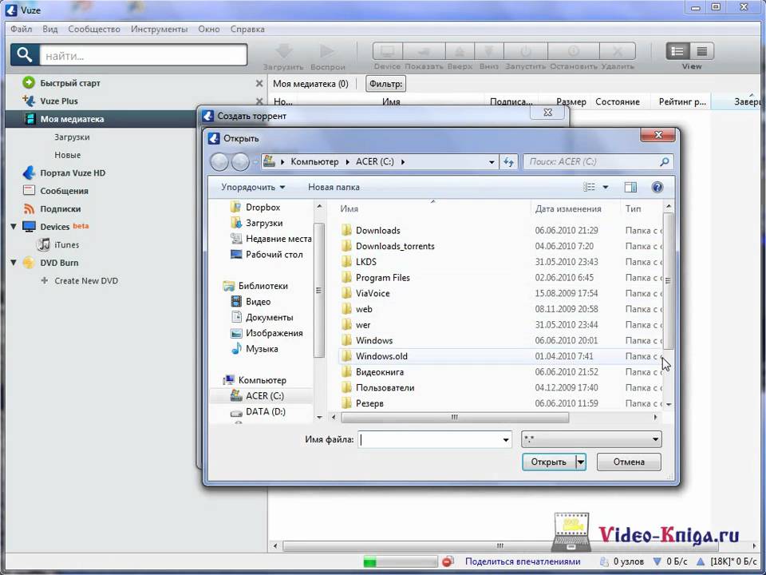Switch to the compact rows View toggle
766x575 pixels.
pos(702,51)
